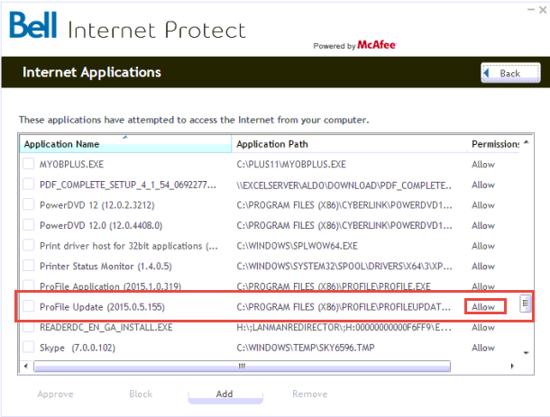
Task: Click Allow permission for Print driver host
Action: (x=483, y=246)
